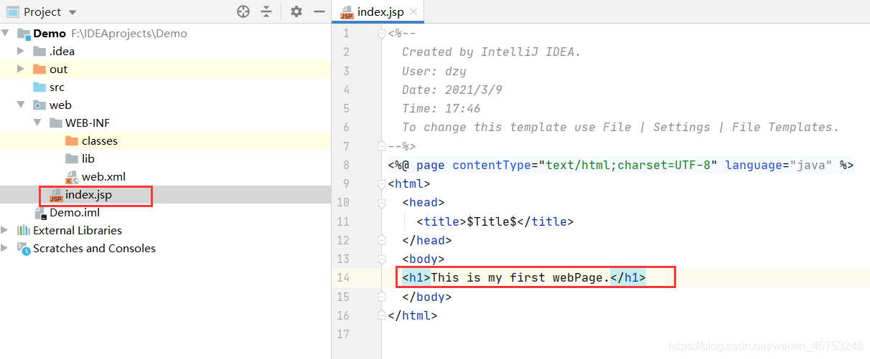Click the src folder icon
The image size is (870, 359).
(39, 87)
